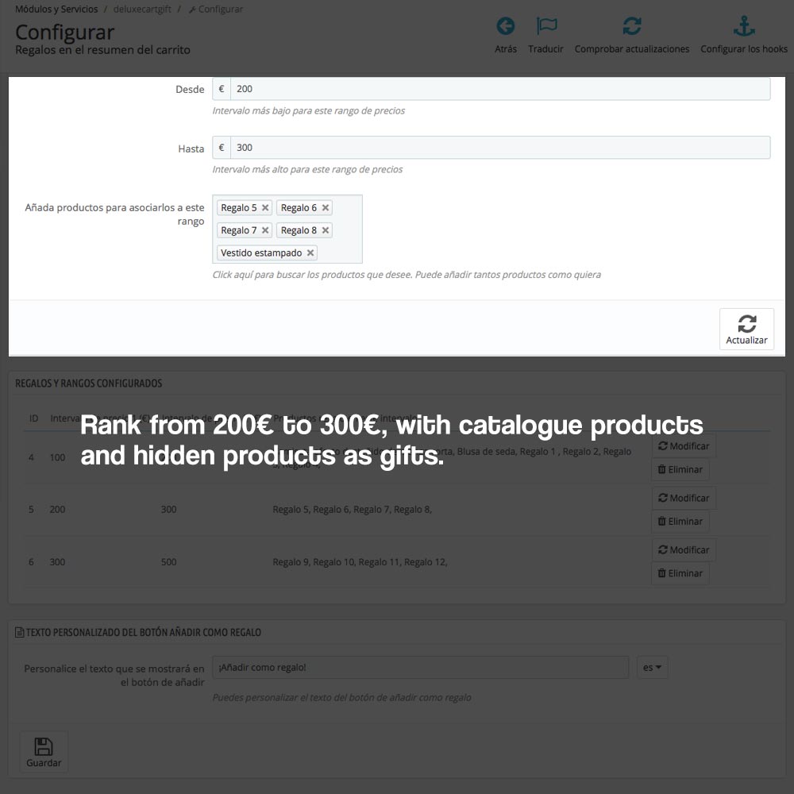Viewport: 794px width, 794px height.
Task: Click the 'REGALOS Y RANGOS CONFIGURADOS' panel heading
Action: 89,384
